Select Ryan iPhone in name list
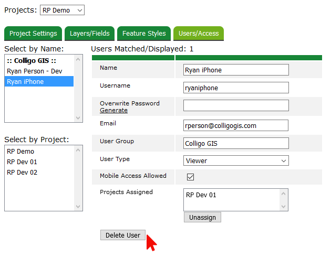The height and width of the screenshot is (257, 331). 25,81
